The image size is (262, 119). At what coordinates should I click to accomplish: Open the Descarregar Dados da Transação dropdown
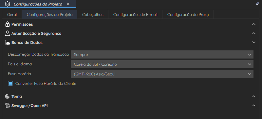(x=162, y=54)
